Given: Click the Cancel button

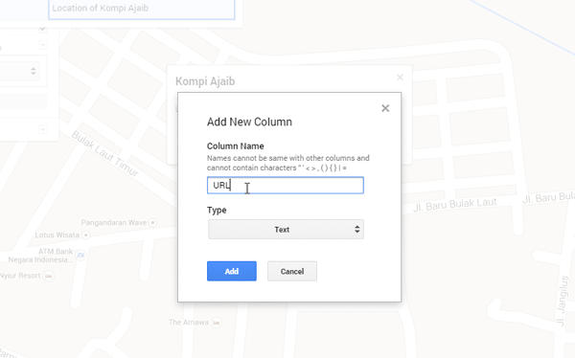Looking at the screenshot, I should click(x=292, y=271).
